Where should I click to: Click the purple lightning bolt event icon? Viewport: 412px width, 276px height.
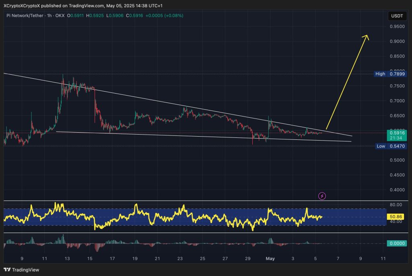click(322, 196)
